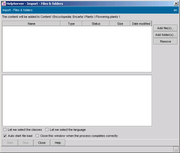Screen dimensions: 180x153
Task: Click the Remove button
Action: (x=165, y=41)
